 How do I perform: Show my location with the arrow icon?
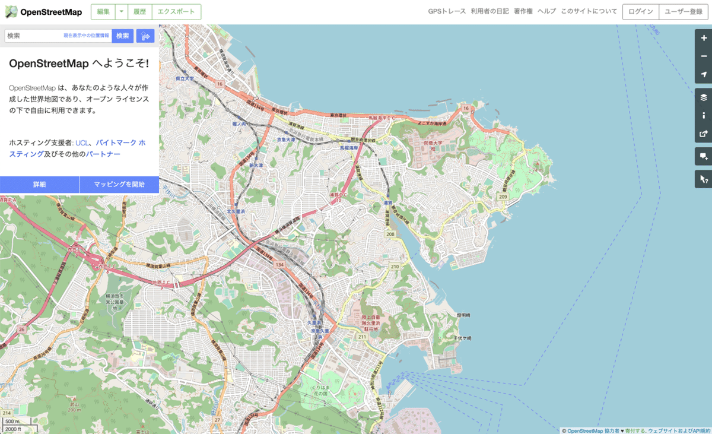[x=704, y=75]
